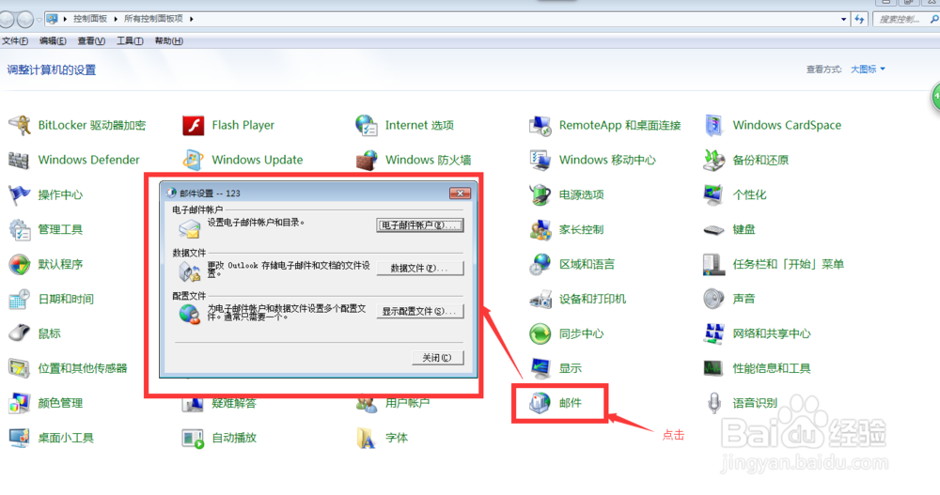Viewport: 940px width, 495px height.
Task: Click the refresh button beside address bar
Action: (860, 19)
